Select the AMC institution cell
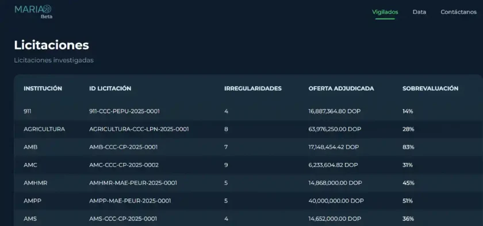The image size is (483, 226). point(30,165)
